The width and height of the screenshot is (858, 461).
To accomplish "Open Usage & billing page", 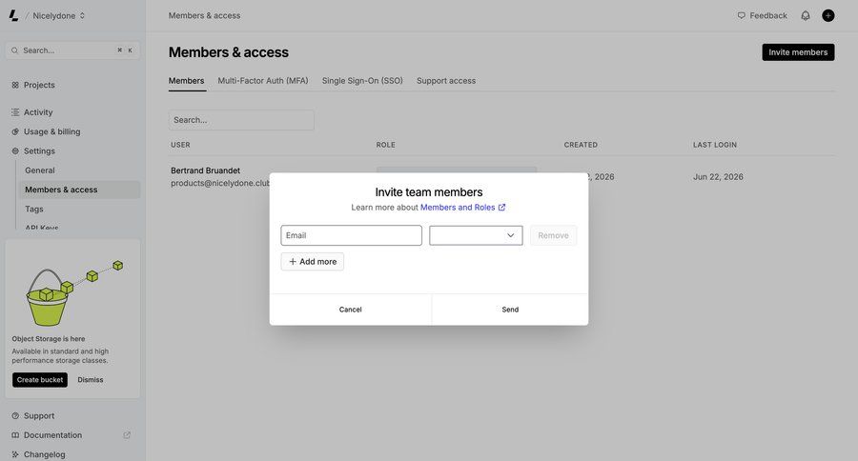I will point(52,131).
